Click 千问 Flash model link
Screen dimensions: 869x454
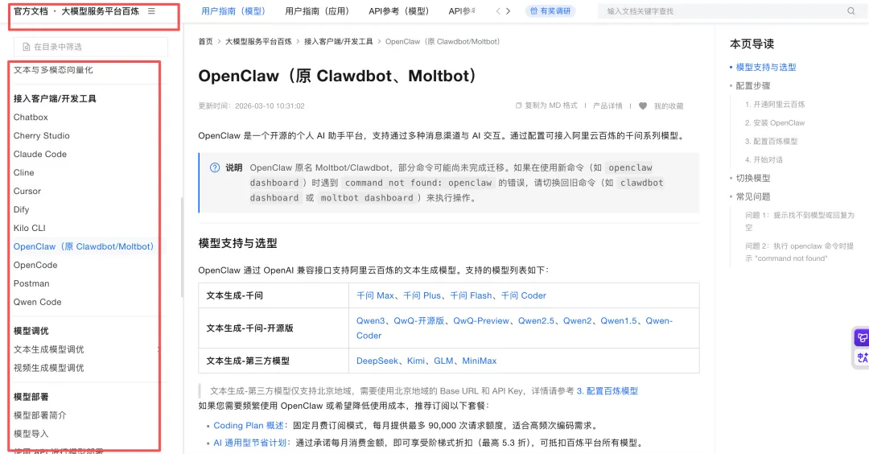point(471,295)
